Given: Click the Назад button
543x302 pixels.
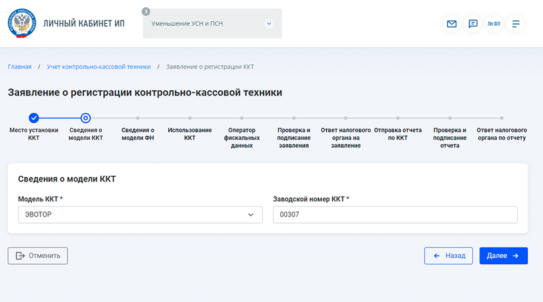Looking at the screenshot, I should point(448,256).
